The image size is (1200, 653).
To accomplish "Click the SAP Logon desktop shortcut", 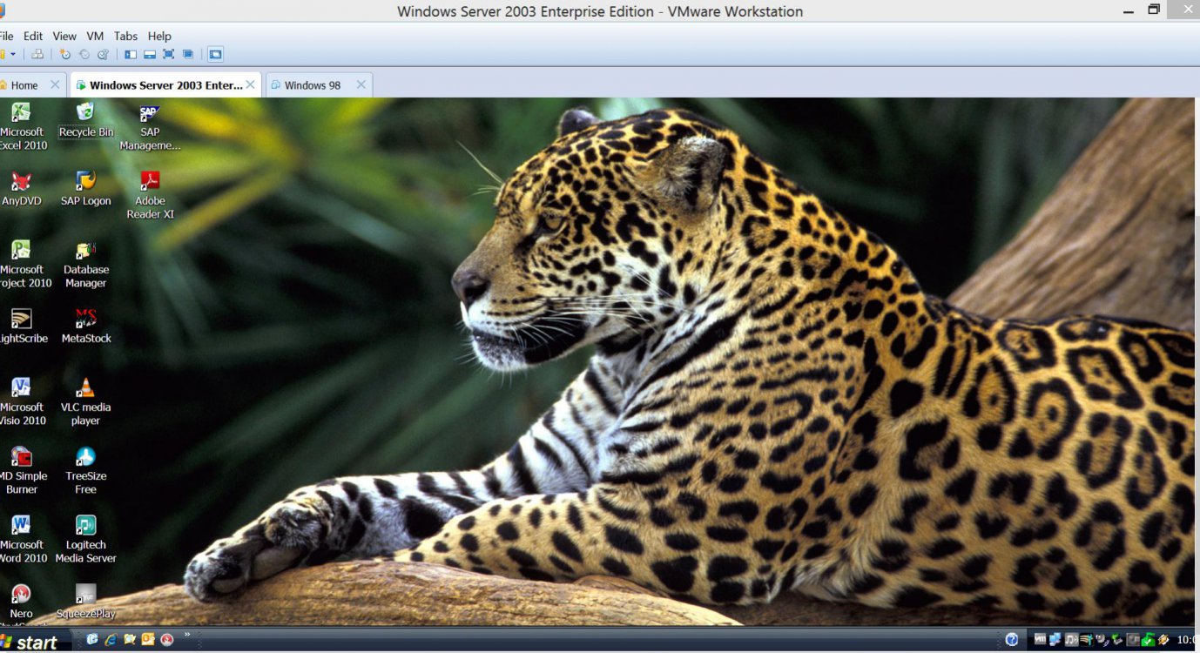I will pyautogui.click(x=85, y=187).
